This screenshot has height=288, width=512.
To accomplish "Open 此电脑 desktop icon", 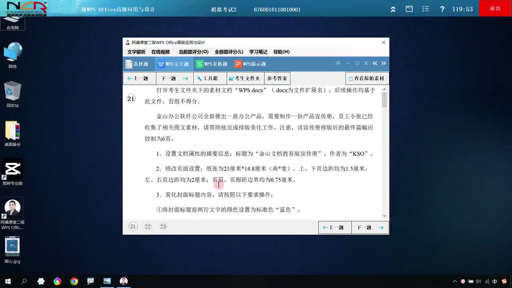I will (13, 23).
